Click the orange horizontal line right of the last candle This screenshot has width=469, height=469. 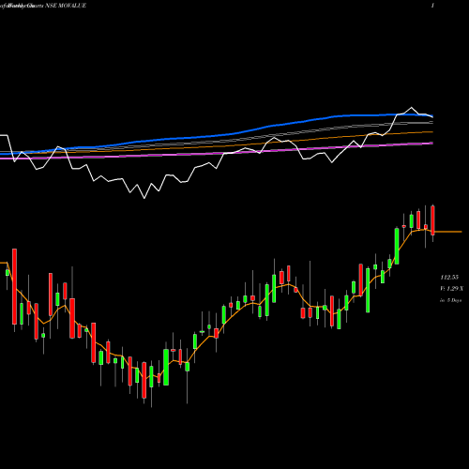pyautogui.click(x=448, y=232)
